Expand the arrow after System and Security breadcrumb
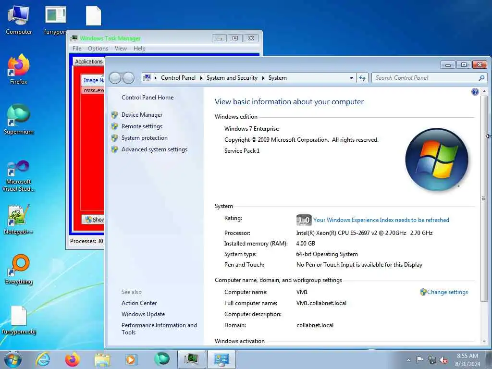This screenshot has height=369, width=492. point(263,78)
